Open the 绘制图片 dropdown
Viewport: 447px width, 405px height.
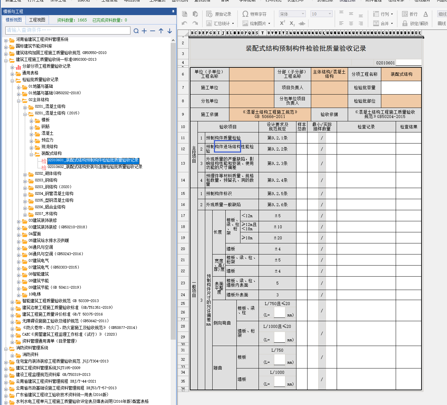[x=257, y=23]
